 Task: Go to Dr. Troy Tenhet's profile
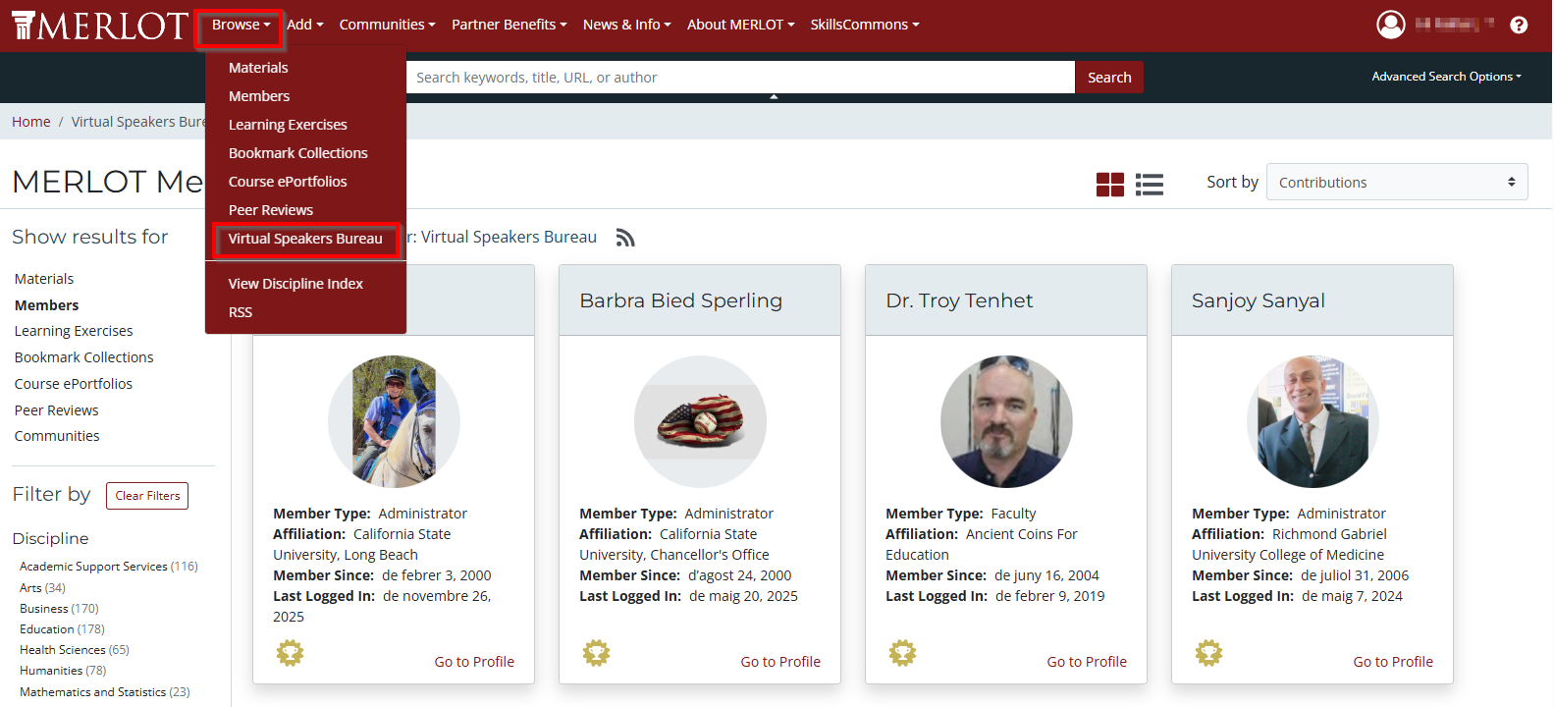click(1086, 662)
